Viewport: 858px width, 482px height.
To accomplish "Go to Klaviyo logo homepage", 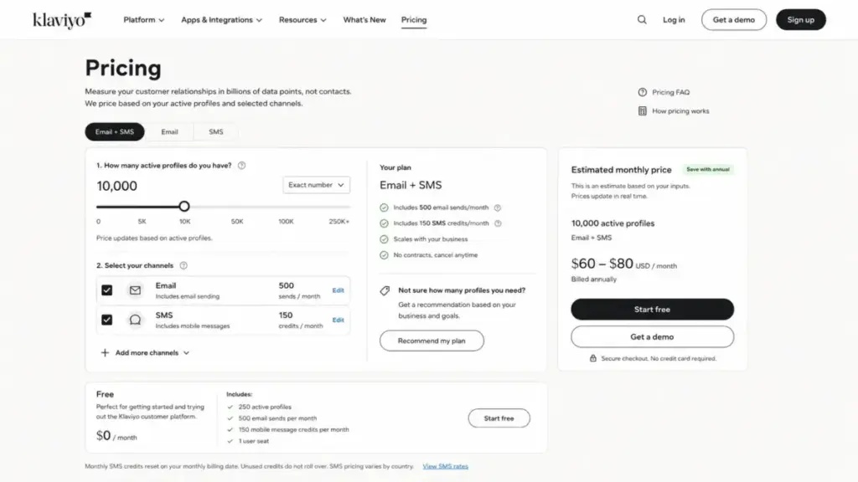I will (x=62, y=20).
